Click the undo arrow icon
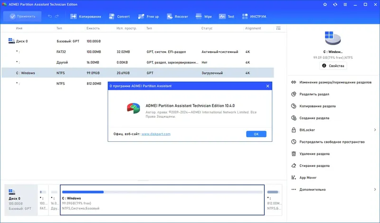Screen dimensions: 380x223 click(50, 17)
